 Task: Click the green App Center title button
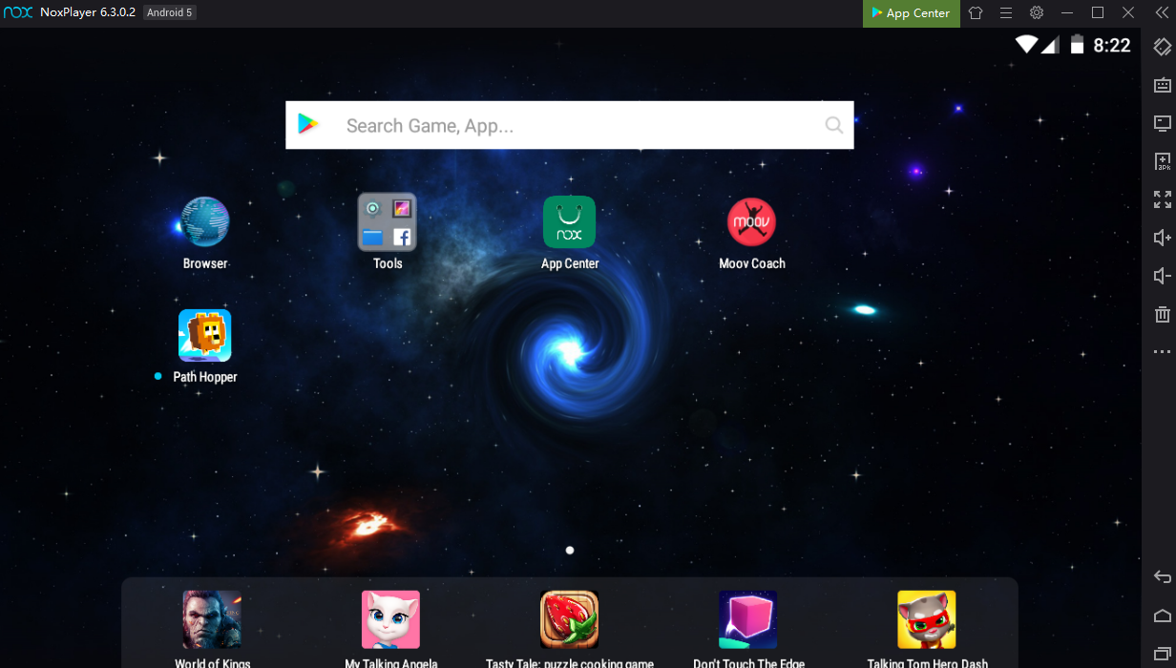point(912,13)
